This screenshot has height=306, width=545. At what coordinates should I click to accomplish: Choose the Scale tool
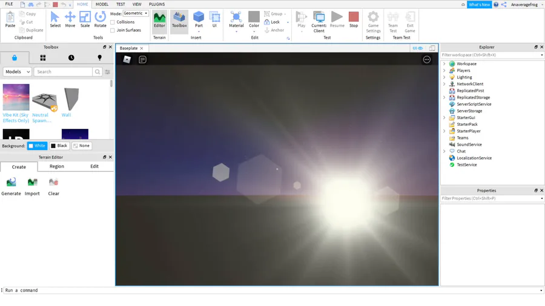point(85,19)
